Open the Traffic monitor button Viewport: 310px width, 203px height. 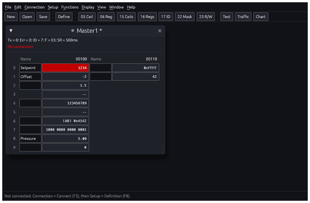tap(243, 17)
